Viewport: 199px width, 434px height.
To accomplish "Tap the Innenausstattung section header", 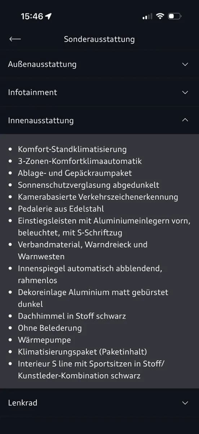I will pos(99,120).
